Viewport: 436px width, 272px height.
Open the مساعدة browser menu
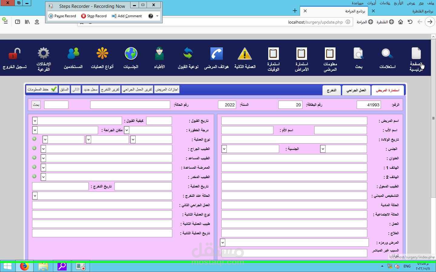[358, 3]
